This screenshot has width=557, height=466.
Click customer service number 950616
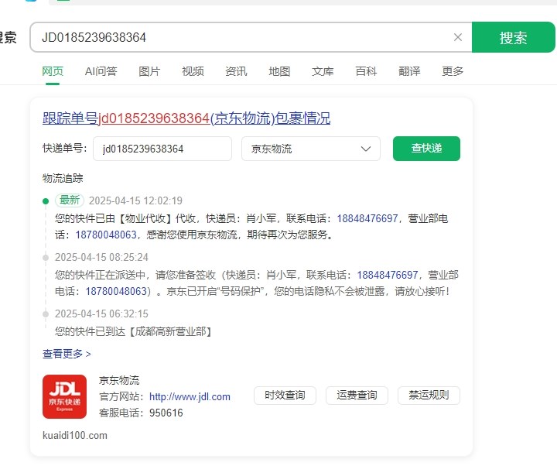point(166,413)
